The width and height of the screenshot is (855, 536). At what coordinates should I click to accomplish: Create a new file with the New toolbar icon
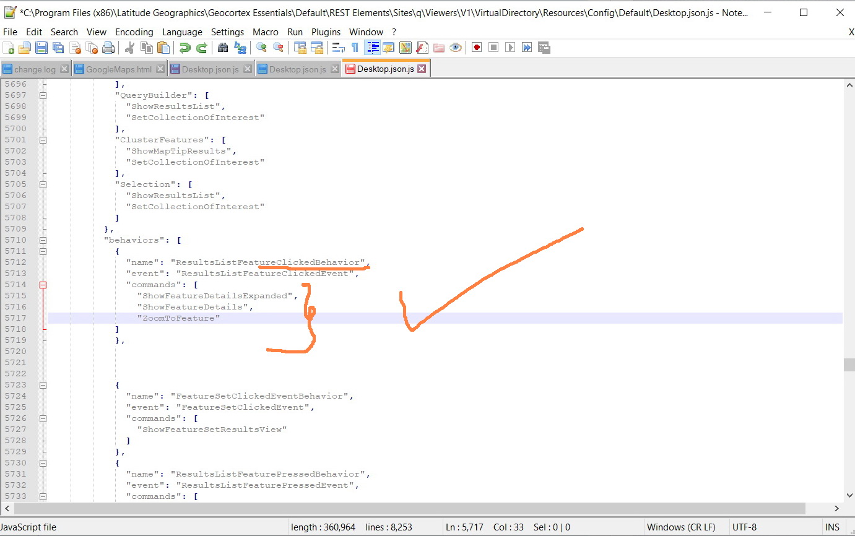(9, 48)
